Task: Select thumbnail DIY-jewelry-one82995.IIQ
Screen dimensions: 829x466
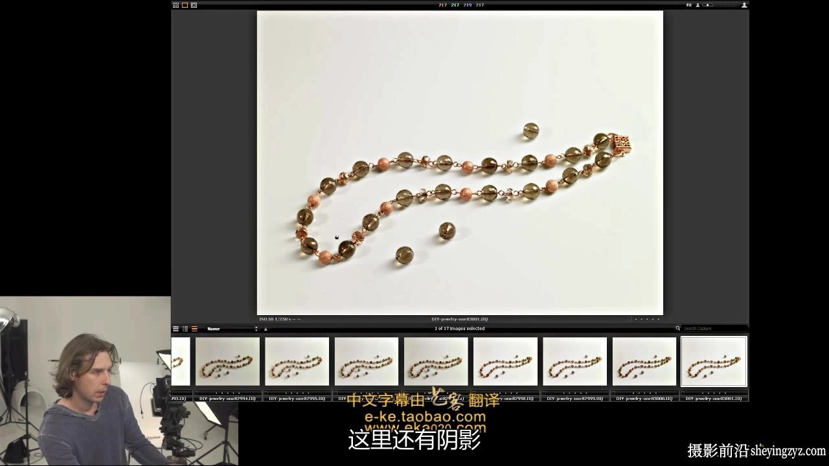Action: (x=297, y=361)
